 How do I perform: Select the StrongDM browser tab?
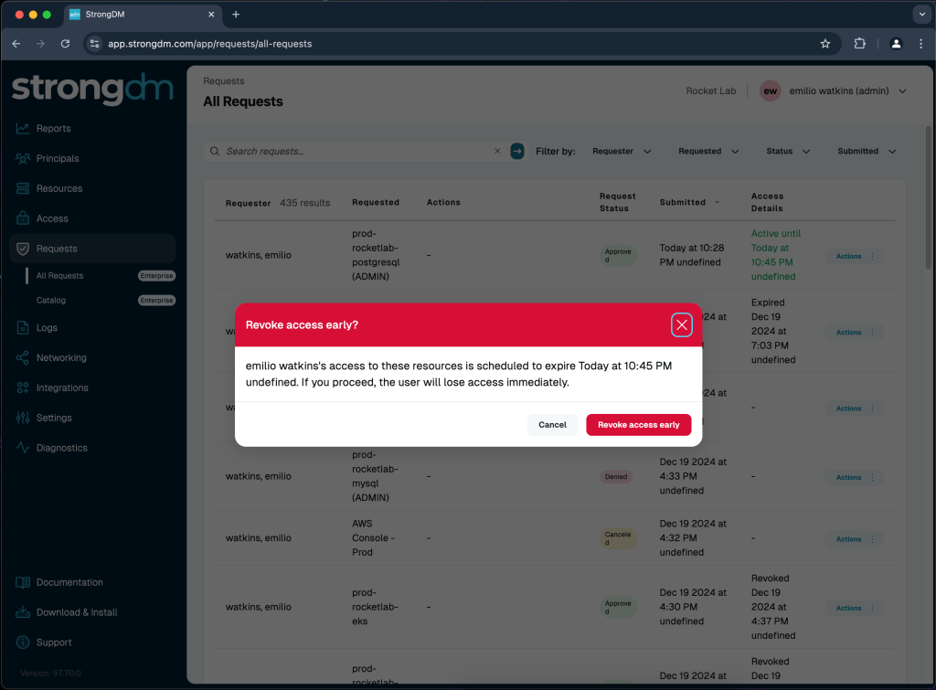[x=142, y=15]
